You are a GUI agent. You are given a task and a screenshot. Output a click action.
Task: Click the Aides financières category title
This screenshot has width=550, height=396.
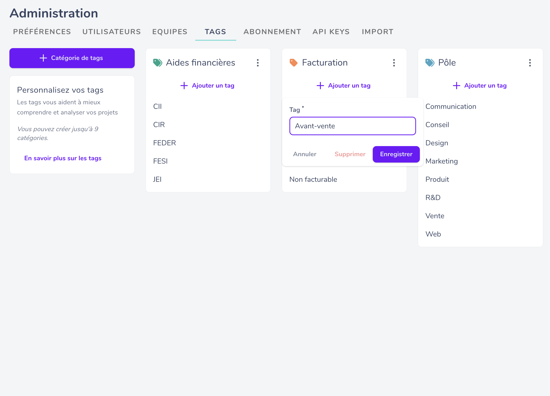pos(201,63)
